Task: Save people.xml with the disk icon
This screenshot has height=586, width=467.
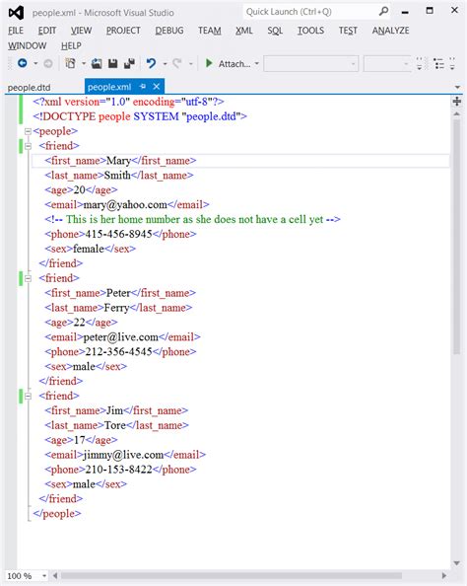Action: 112,63
